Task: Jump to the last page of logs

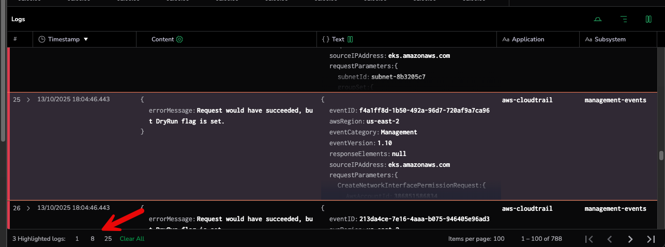Action: pyautogui.click(x=651, y=239)
